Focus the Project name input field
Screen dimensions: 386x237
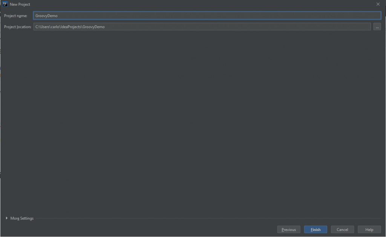coord(207,15)
